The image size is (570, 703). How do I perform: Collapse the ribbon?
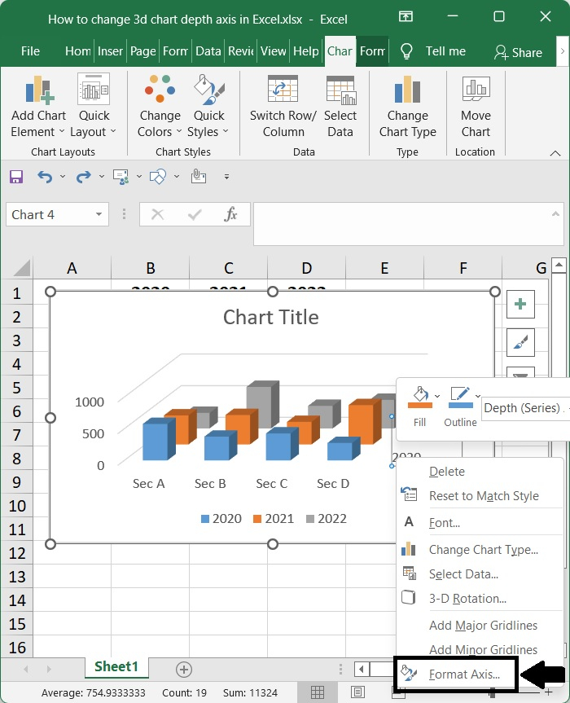[555, 153]
